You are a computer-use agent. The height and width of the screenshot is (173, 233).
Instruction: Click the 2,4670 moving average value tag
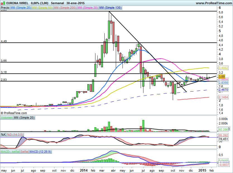coord(223,90)
